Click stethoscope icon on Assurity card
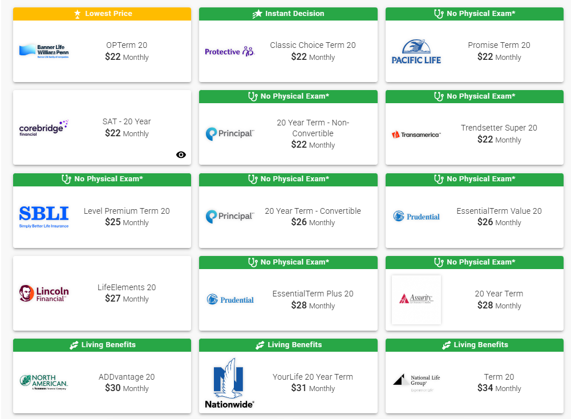 439,262
